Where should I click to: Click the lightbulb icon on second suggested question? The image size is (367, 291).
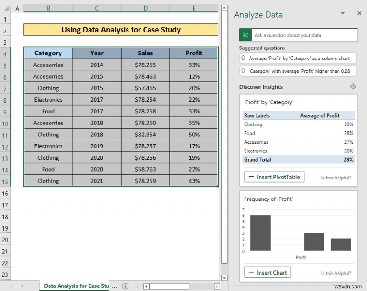(x=244, y=71)
